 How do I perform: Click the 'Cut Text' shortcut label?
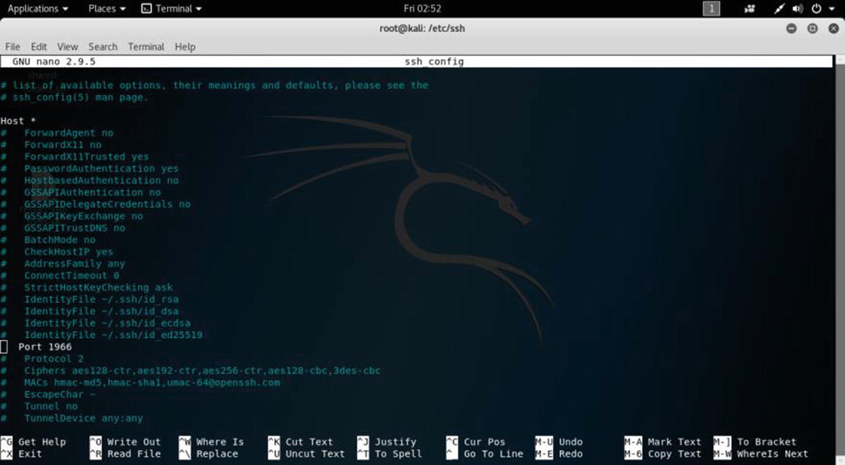coord(309,441)
